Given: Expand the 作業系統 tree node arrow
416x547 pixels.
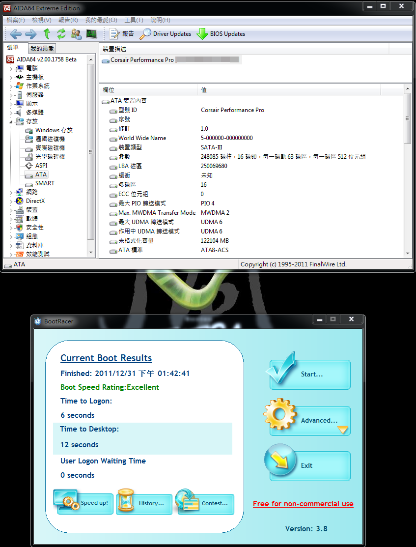Looking at the screenshot, I should (x=11, y=86).
